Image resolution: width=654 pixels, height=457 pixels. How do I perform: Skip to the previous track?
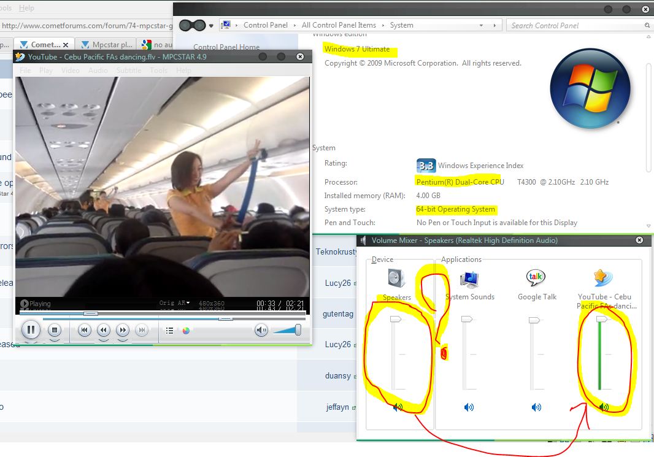85,331
